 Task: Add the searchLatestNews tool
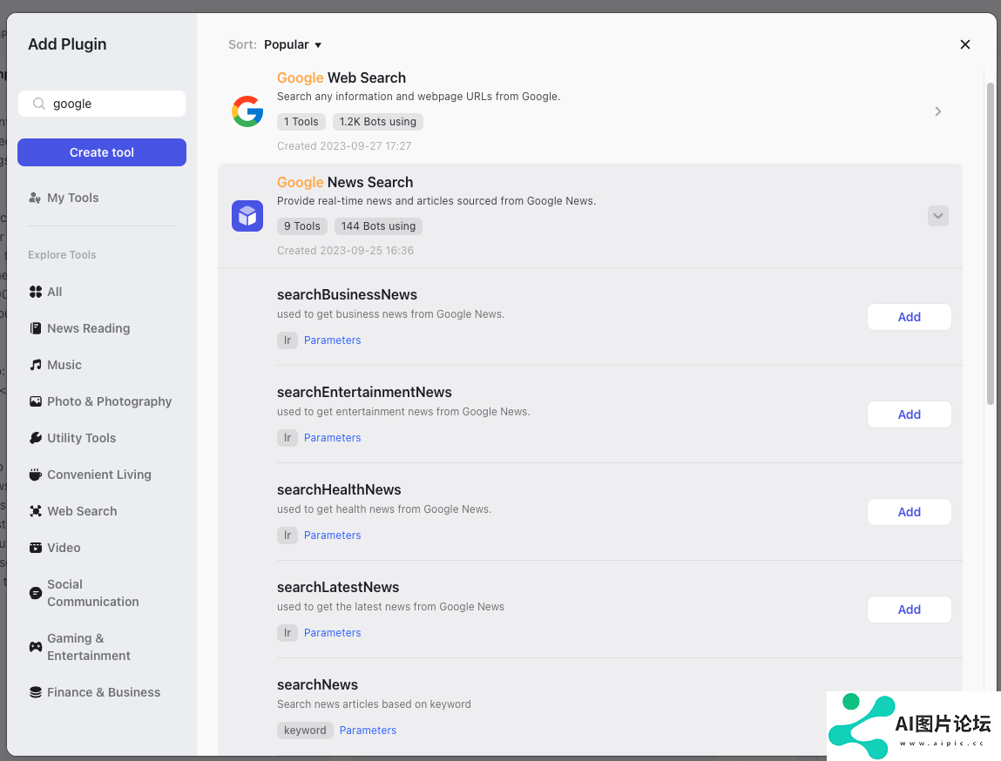pos(909,609)
